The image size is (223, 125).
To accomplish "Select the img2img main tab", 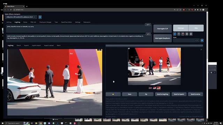I will (17, 22).
